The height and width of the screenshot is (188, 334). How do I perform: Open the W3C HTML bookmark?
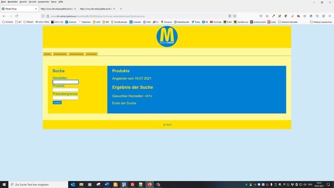point(42,22)
